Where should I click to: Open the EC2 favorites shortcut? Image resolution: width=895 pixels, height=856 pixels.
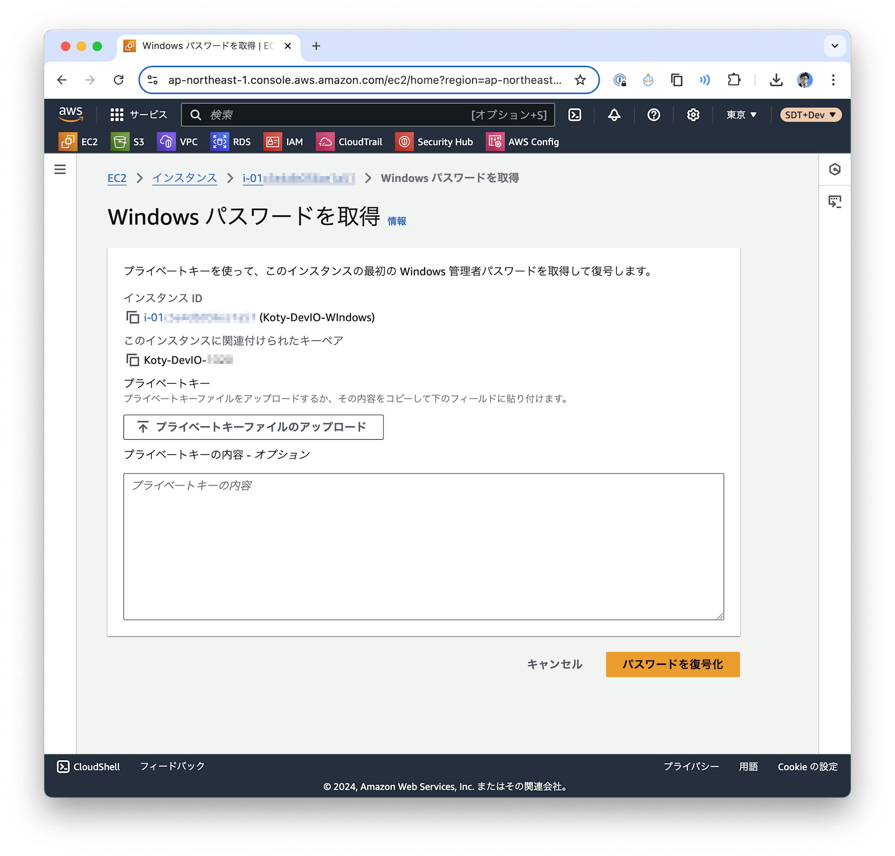click(78, 142)
